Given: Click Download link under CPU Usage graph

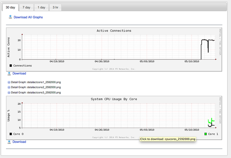Looking at the screenshot, I should (x=19, y=142).
